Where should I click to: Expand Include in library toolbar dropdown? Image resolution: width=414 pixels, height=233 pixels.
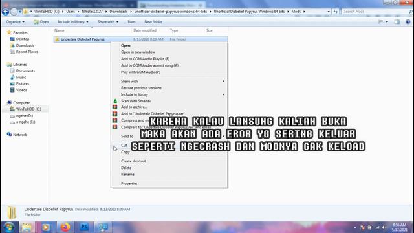coord(73,22)
